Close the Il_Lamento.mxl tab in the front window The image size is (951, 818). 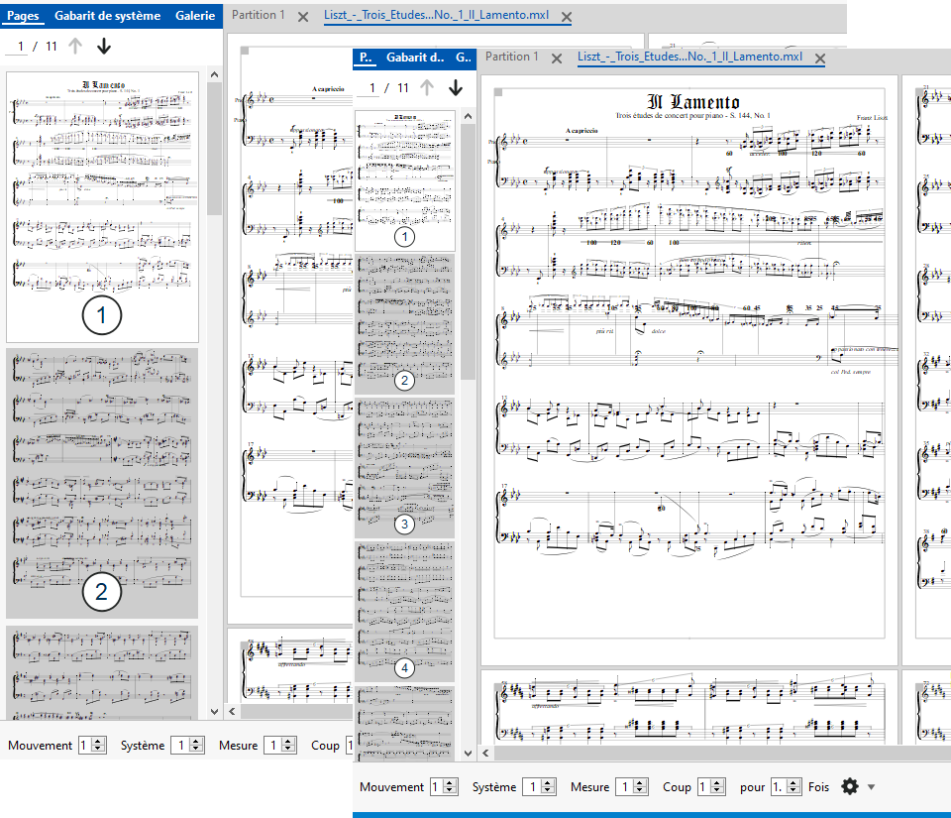tap(820, 58)
